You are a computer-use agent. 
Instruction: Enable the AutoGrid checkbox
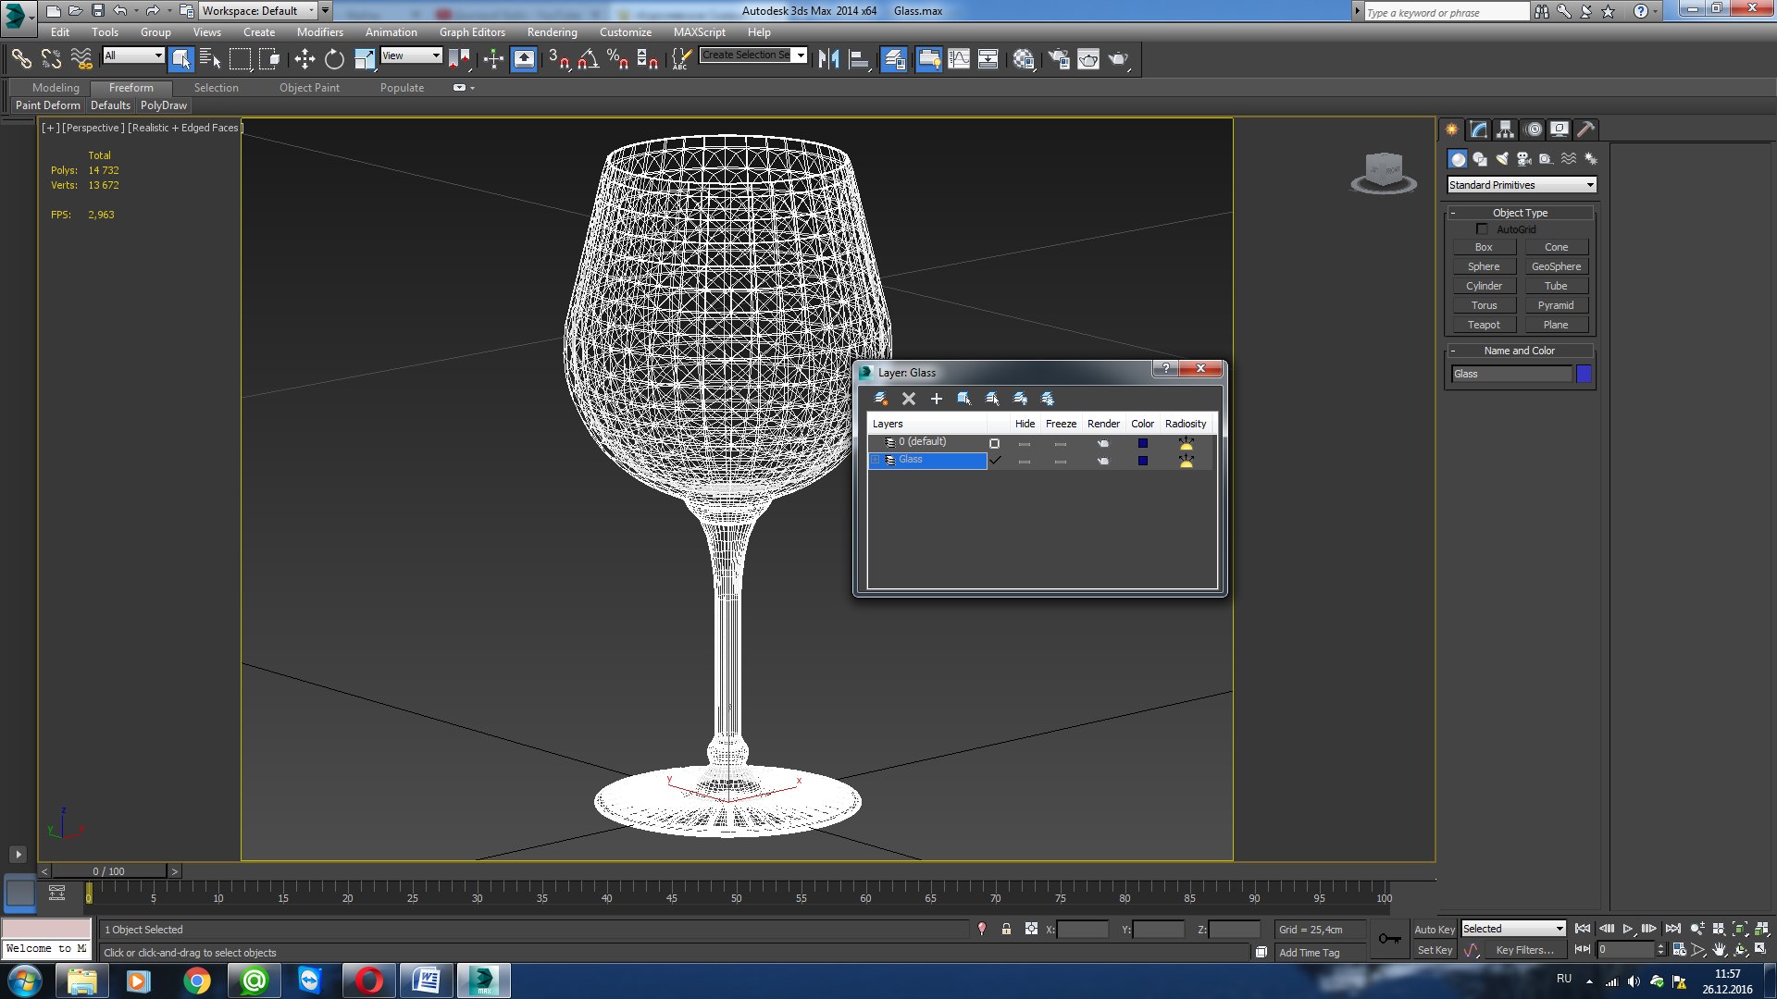tap(1482, 228)
